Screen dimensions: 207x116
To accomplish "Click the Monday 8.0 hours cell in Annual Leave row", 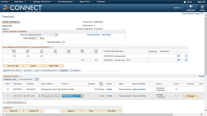I will tap(77, 60).
